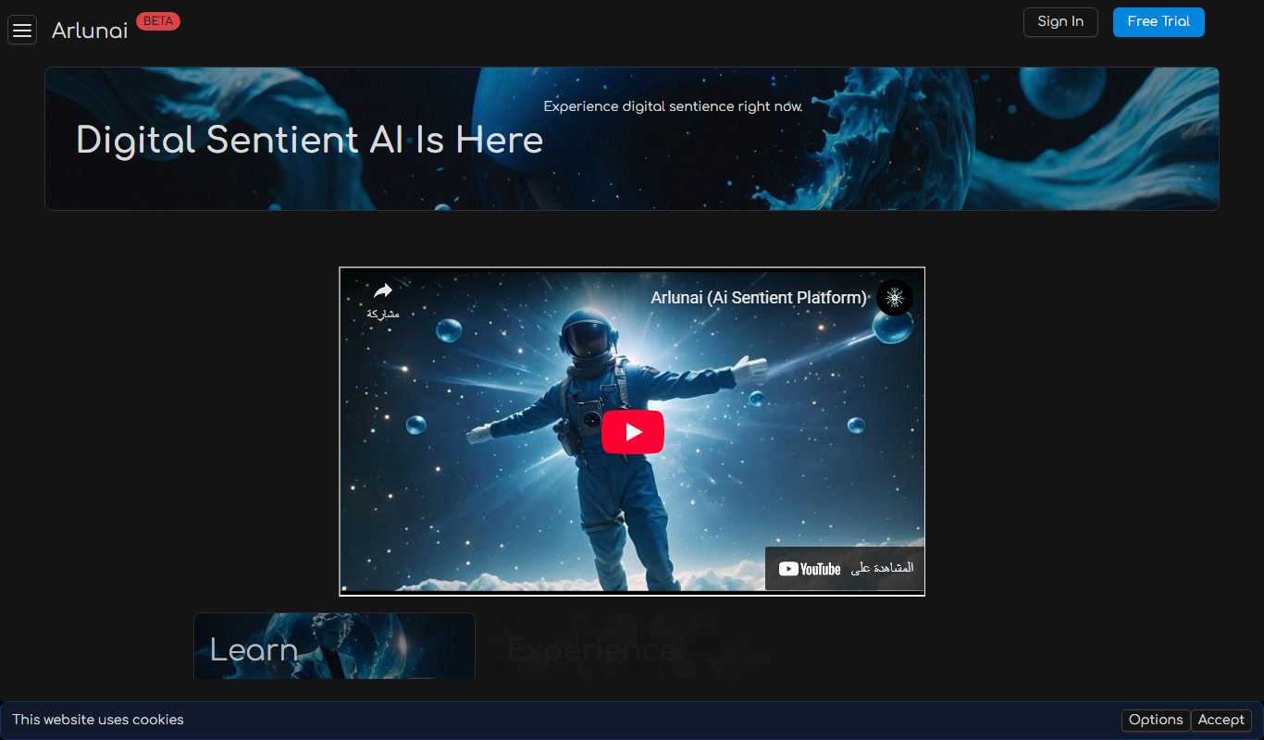Open the Arlunai channel avatar icon
1264x740 pixels.
tap(895, 298)
